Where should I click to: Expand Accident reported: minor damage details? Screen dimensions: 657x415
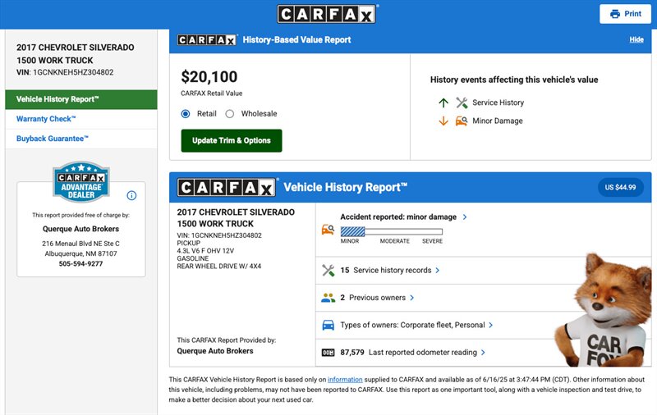[x=403, y=217]
